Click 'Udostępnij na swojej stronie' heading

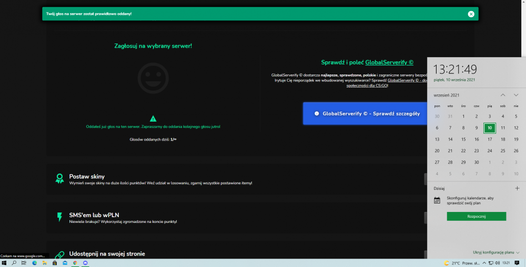107,253
